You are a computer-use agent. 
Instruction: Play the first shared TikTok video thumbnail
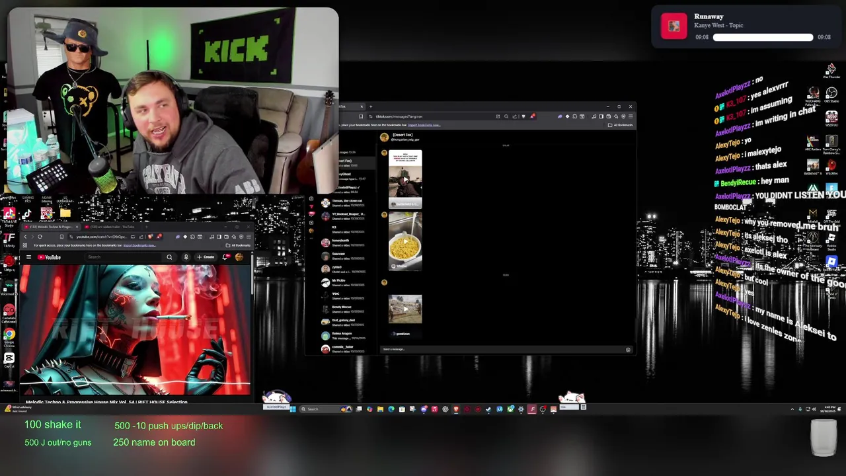pyautogui.click(x=405, y=179)
